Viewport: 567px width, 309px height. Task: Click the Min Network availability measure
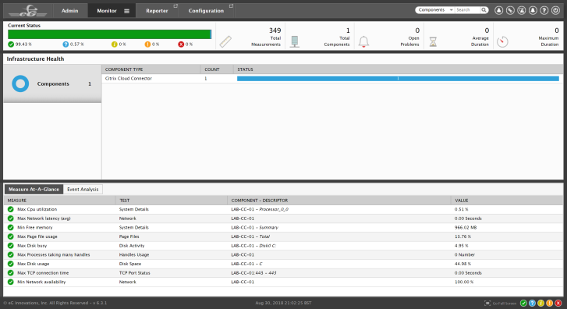coord(41,282)
